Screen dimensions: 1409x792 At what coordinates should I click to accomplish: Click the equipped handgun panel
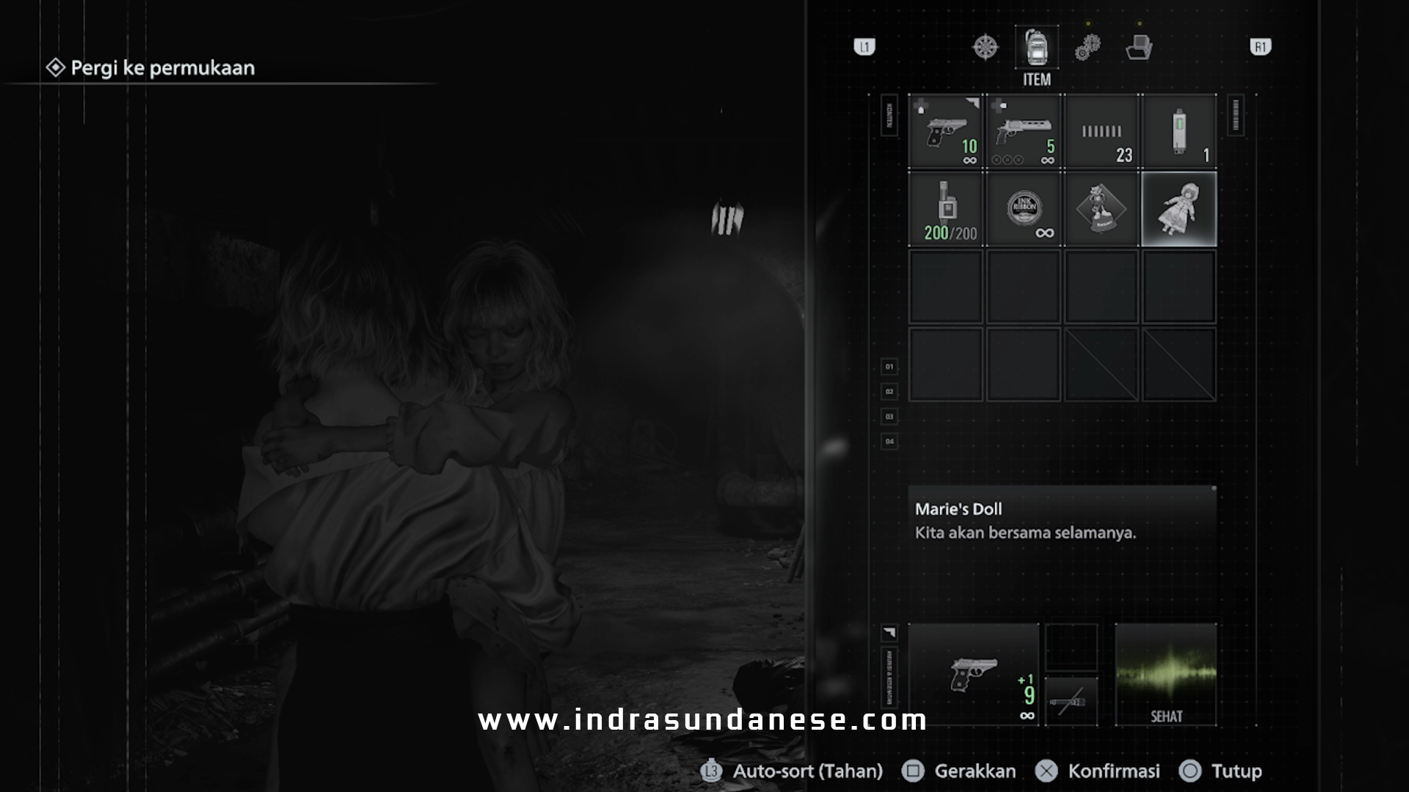[x=973, y=675]
